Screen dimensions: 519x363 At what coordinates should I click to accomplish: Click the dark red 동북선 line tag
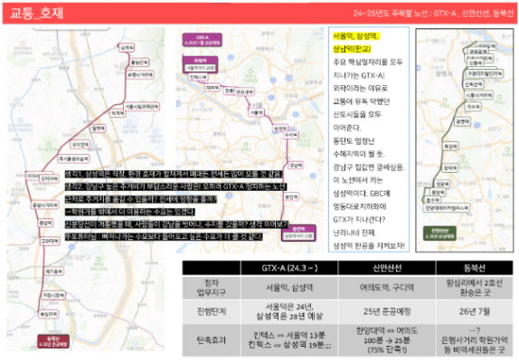pyautogui.click(x=53, y=341)
